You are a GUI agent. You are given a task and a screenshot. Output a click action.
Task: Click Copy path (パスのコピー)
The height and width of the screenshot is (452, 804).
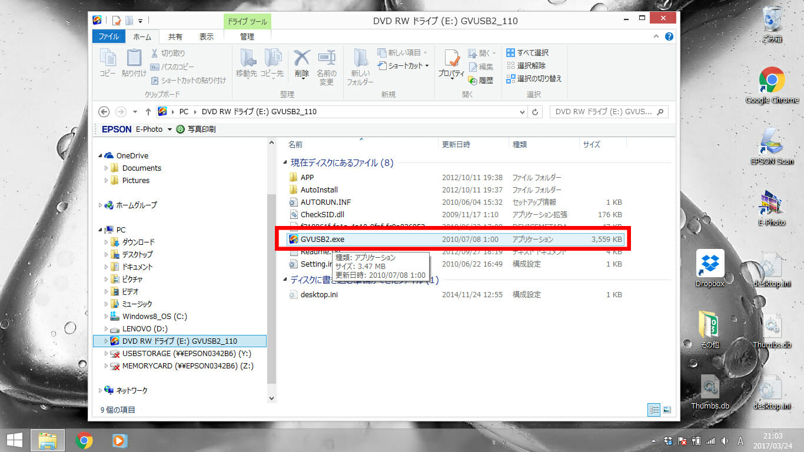pos(172,67)
